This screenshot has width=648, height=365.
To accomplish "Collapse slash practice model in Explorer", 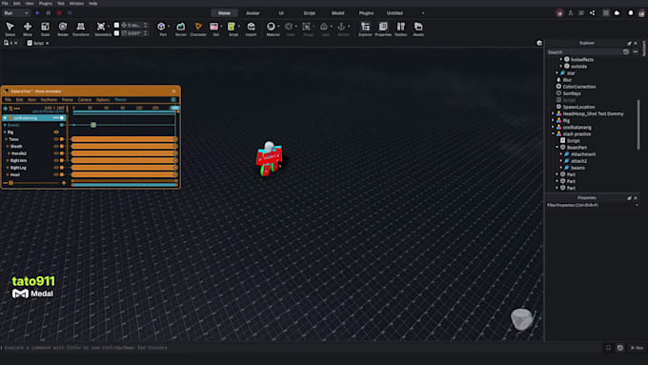I will 553,134.
